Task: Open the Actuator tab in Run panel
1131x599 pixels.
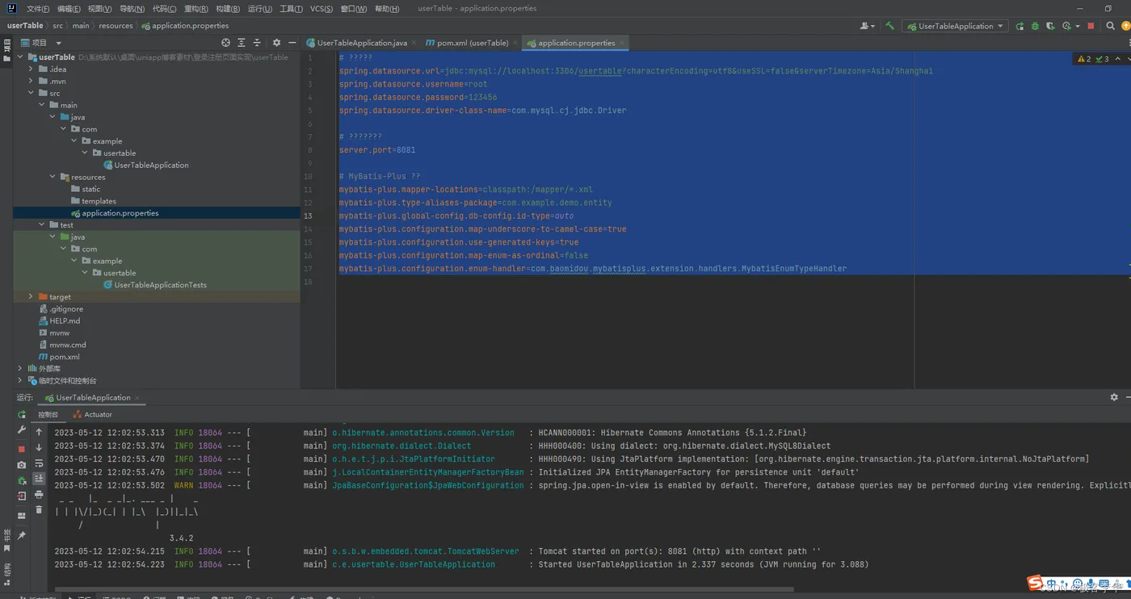Action: pyautogui.click(x=92, y=414)
